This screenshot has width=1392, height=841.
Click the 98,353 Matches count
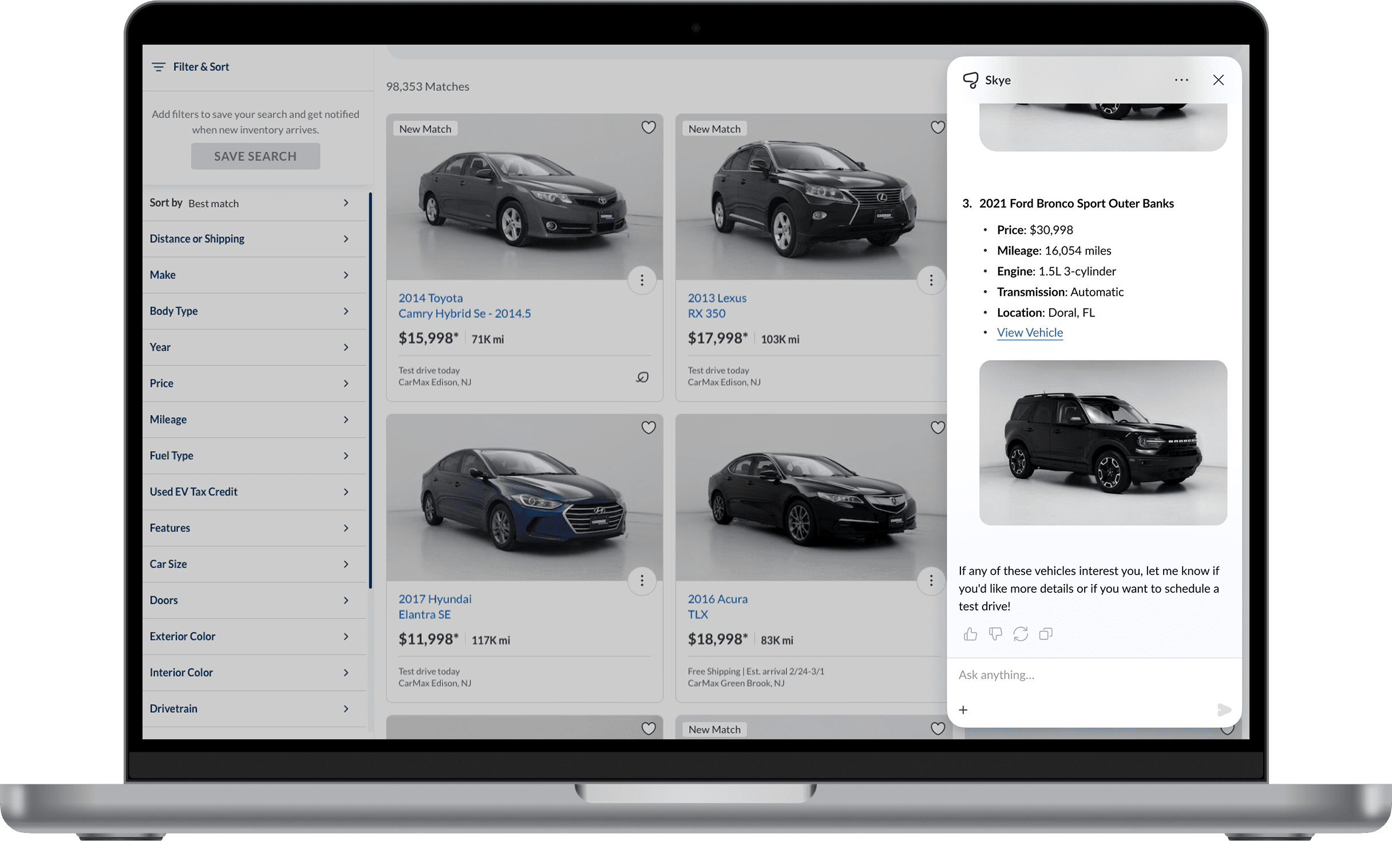tap(428, 86)
